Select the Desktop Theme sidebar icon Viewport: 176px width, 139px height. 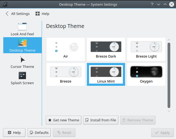pyautogui.click(x=22, y=43)
